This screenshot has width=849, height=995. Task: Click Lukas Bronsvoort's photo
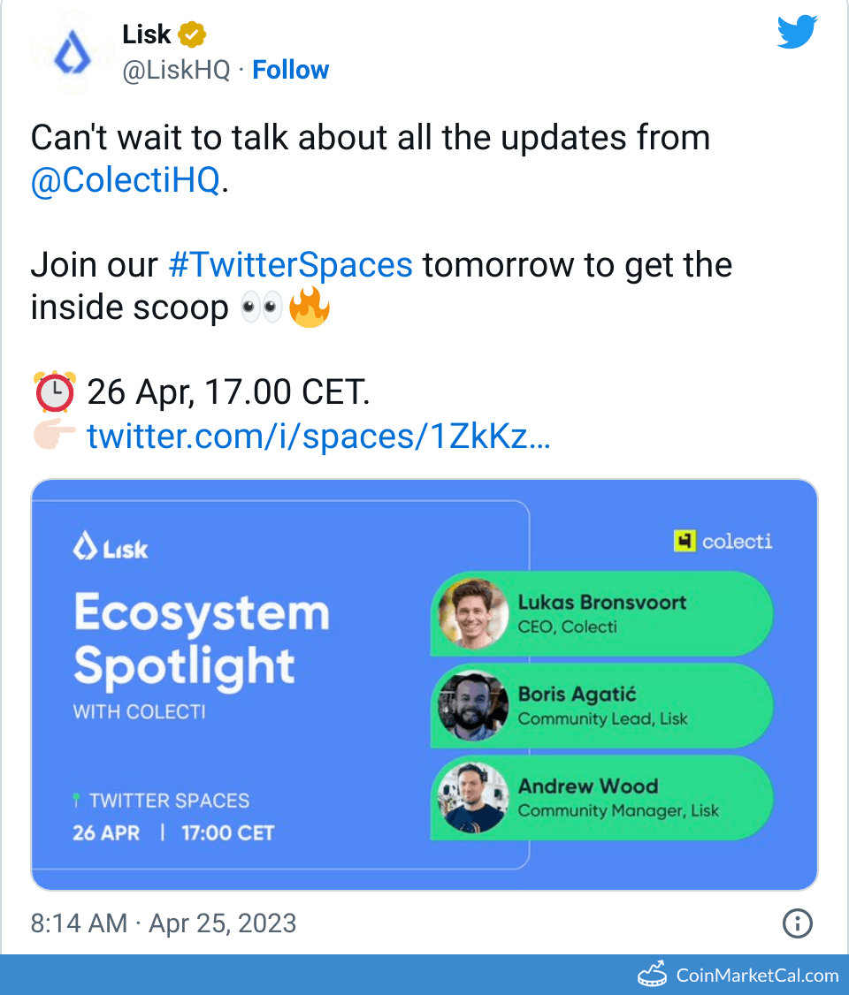pyautogui.click(x=473, y=614)
